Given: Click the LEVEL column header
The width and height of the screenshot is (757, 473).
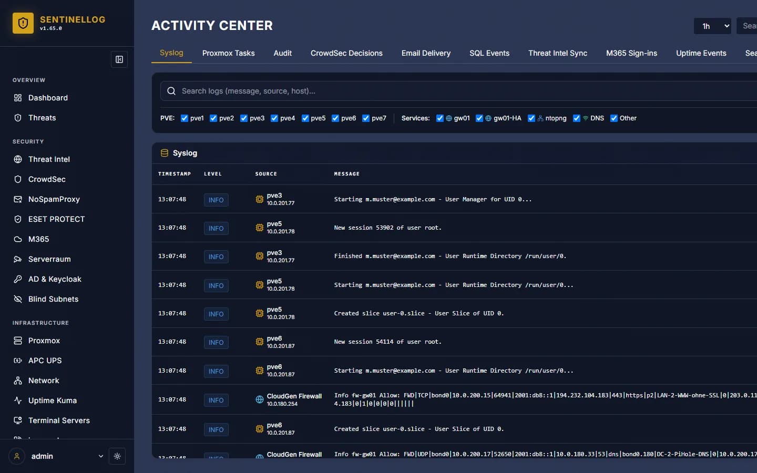Looking at the screenshot, I should point(213,174).
